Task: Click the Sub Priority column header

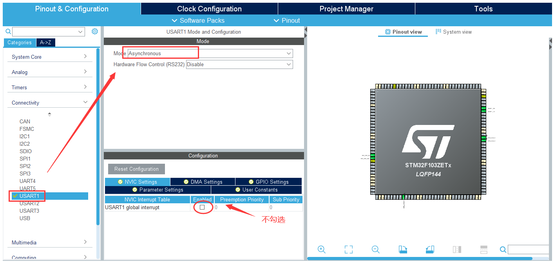Action: (x=286, y=199)
